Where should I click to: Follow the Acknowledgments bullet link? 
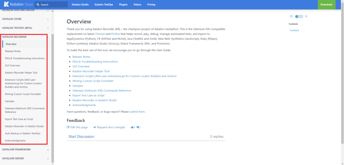[x=84, y=105]
